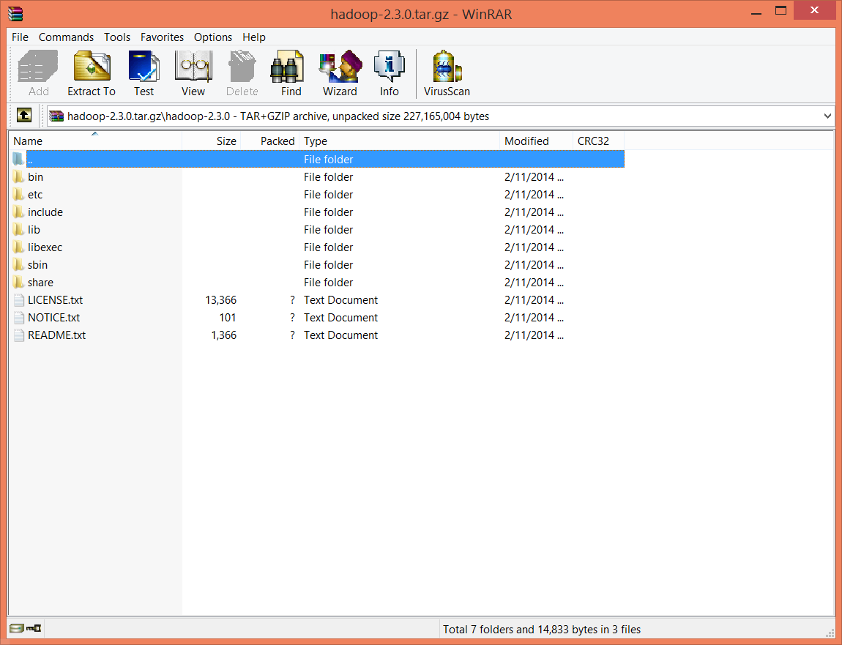
Task: Click the File folder type of etc row
Action: 328,195
